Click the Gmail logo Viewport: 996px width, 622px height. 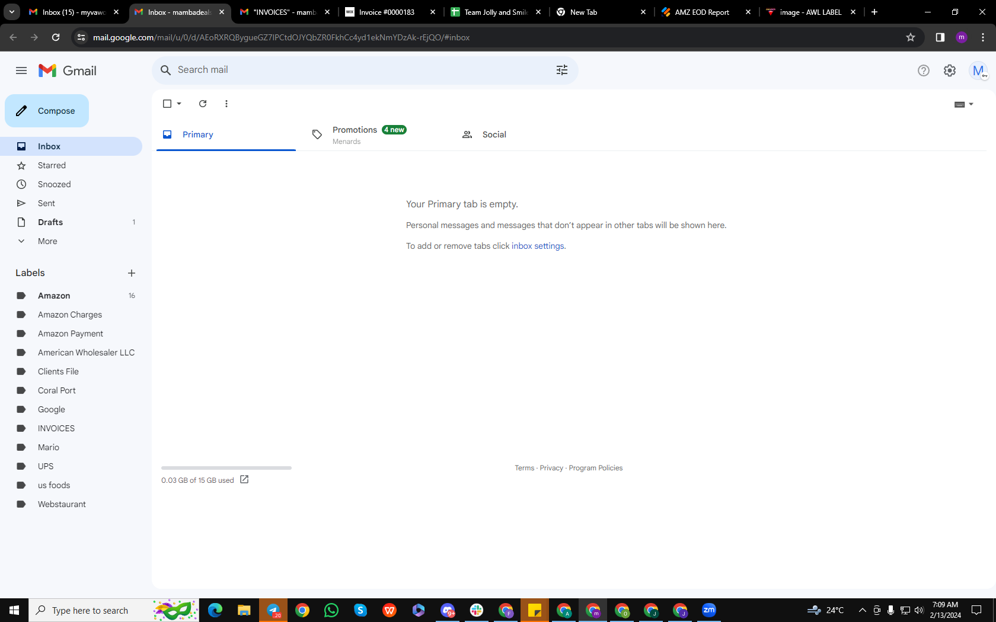coord(68,70)
